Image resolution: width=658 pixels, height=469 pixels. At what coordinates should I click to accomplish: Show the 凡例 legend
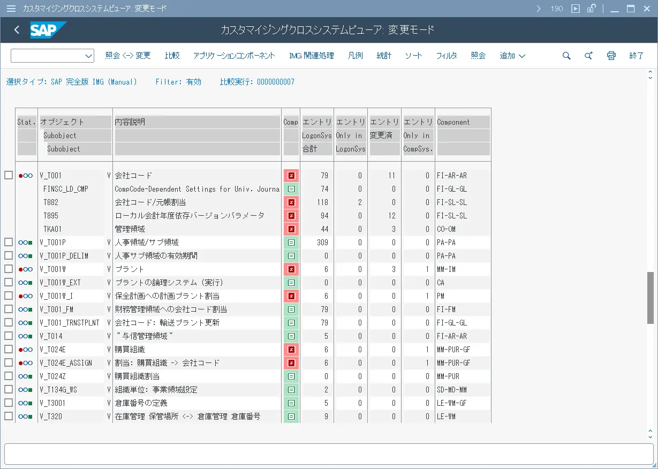[x=355, y=56]
